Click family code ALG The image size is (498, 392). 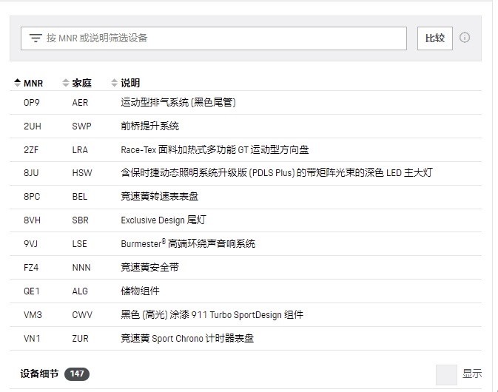point(80,291)
